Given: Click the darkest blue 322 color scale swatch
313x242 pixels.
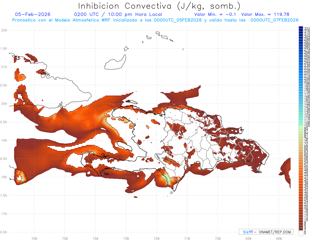Looking at the screenshot, I should [301, 27].
